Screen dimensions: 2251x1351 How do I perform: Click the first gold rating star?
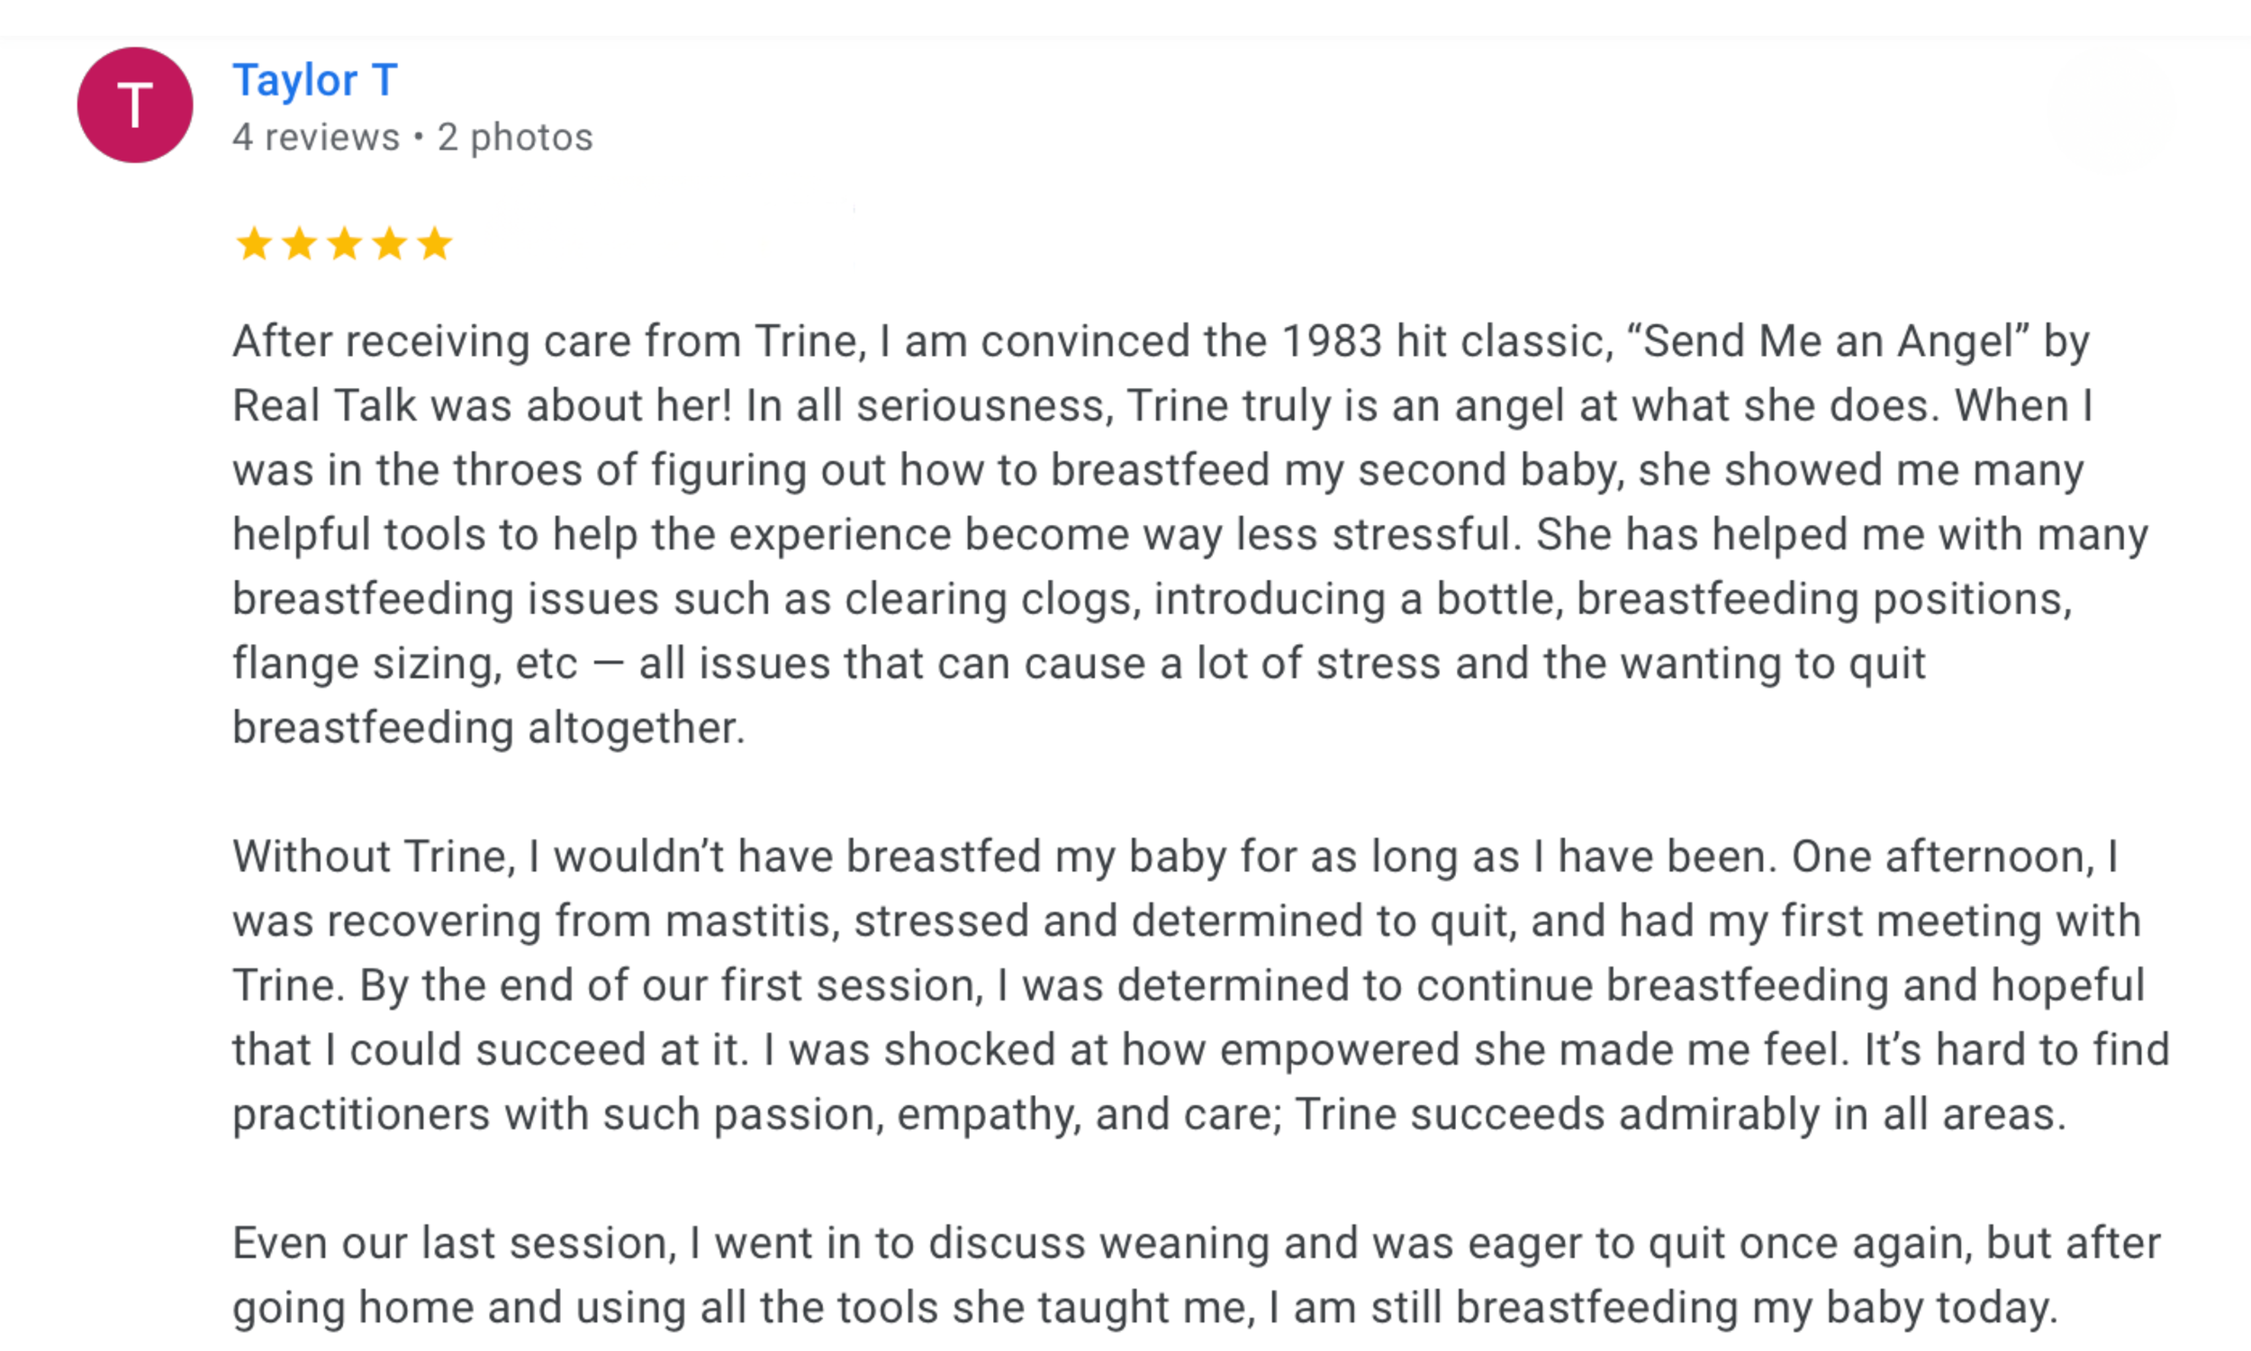click(x=254, y=244)
